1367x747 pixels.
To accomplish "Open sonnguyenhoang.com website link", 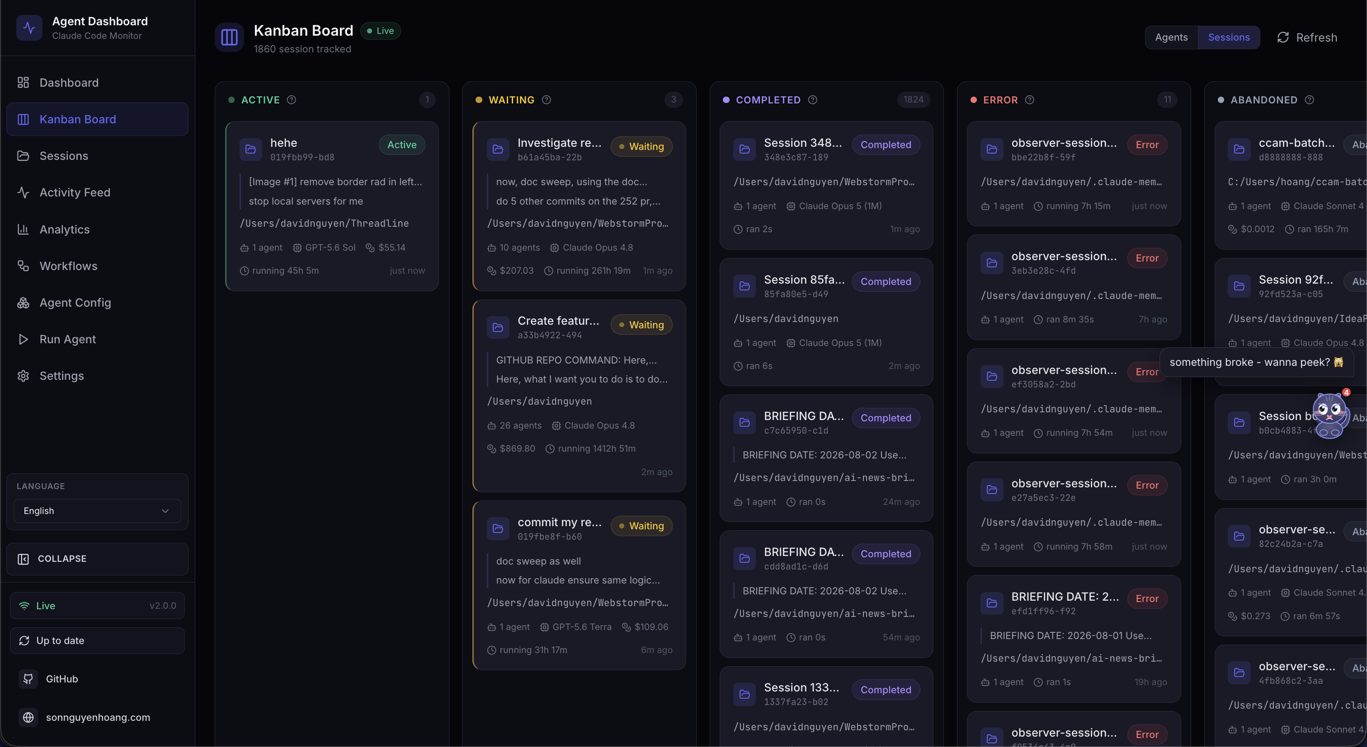I will pos(85,717).
